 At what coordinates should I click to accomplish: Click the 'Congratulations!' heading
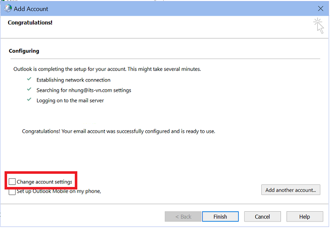[x=30, y=23]
